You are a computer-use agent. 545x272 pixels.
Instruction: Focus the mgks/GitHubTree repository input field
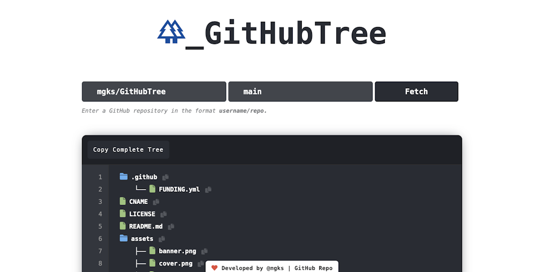coord(154,91)
